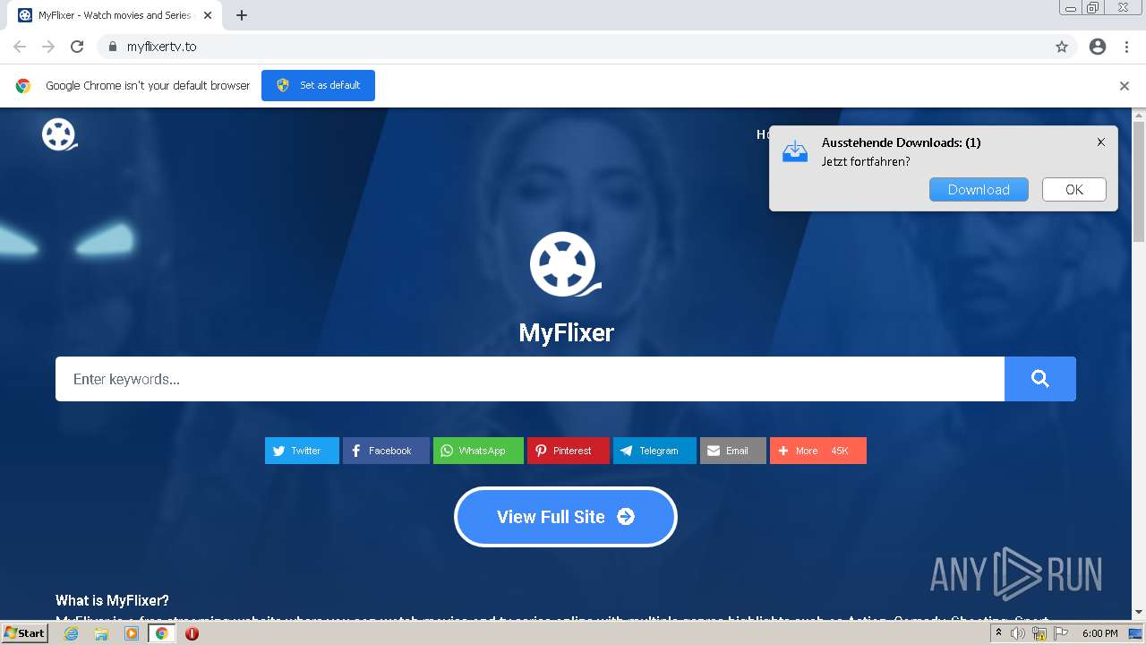Open File Explorer from taskbar
The image size is (1146, 645).
[x=101, y=633]
